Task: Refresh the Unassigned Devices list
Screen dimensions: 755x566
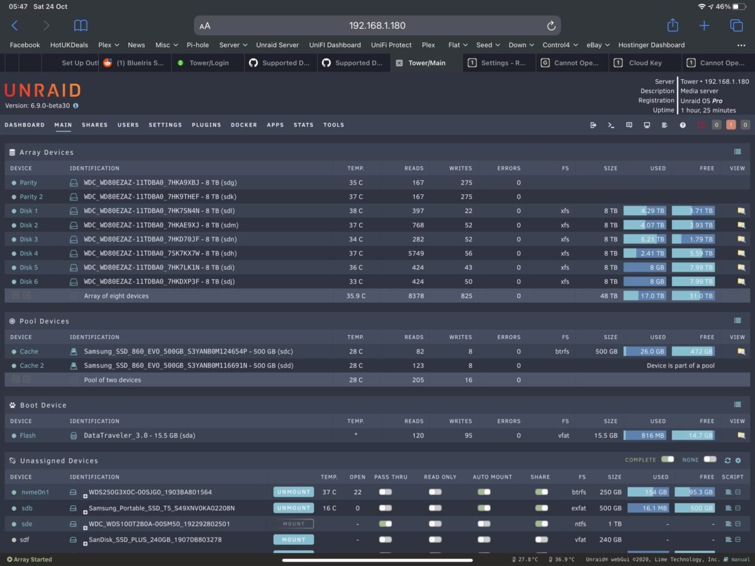Action: click(x=727, y=460)
